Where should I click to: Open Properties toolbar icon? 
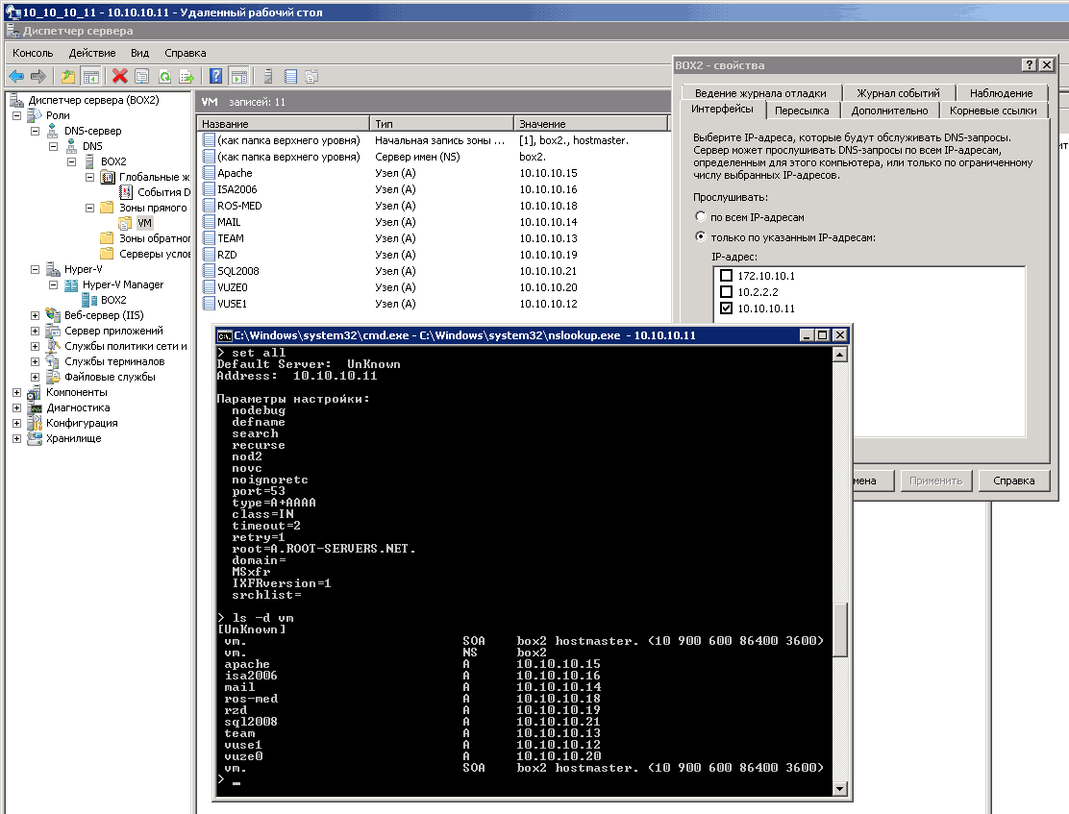tap(142, 76)
